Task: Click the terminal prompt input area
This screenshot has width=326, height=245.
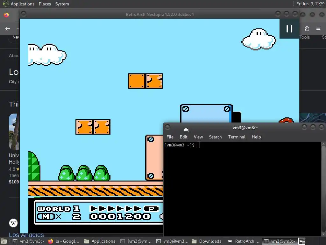Action: pos(198,145)
